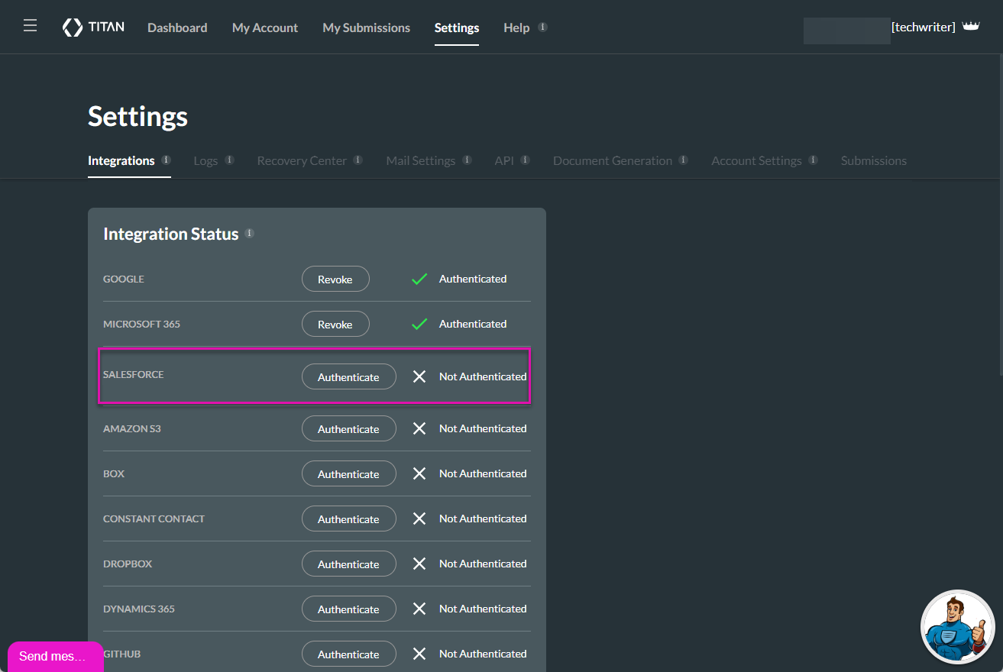Click the X icon in Salesforce row
Screen dimensions: 1003x672
tap(419, 376)
